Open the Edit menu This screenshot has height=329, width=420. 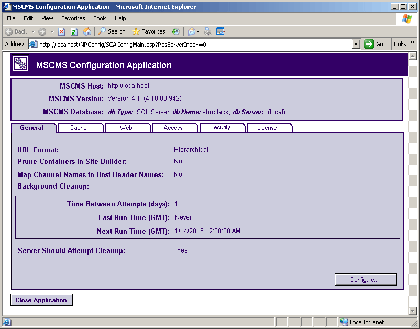[x=28, y=18]
